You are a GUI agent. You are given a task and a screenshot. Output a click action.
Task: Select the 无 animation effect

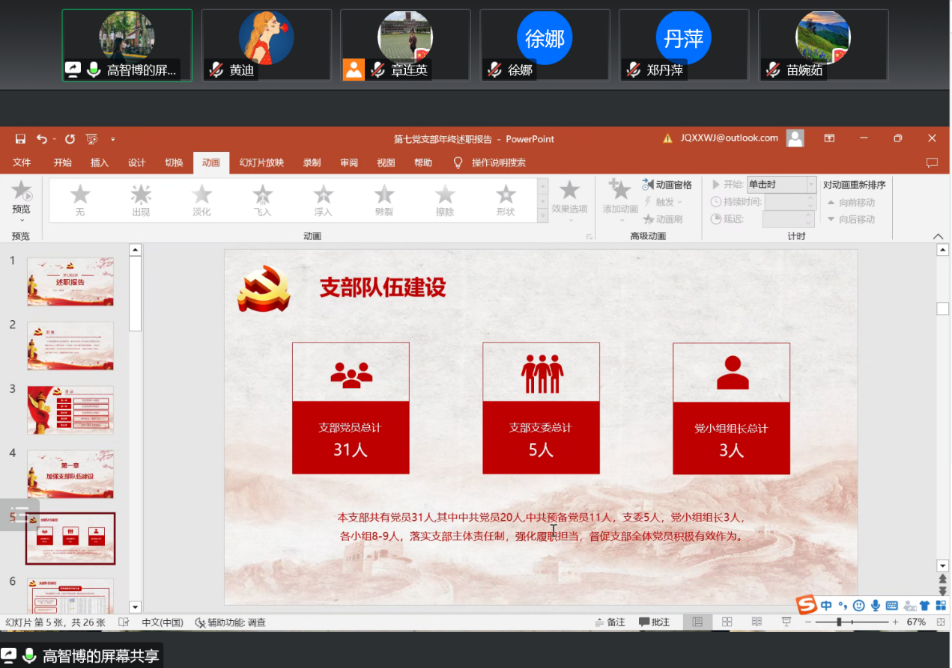(80, 200)
